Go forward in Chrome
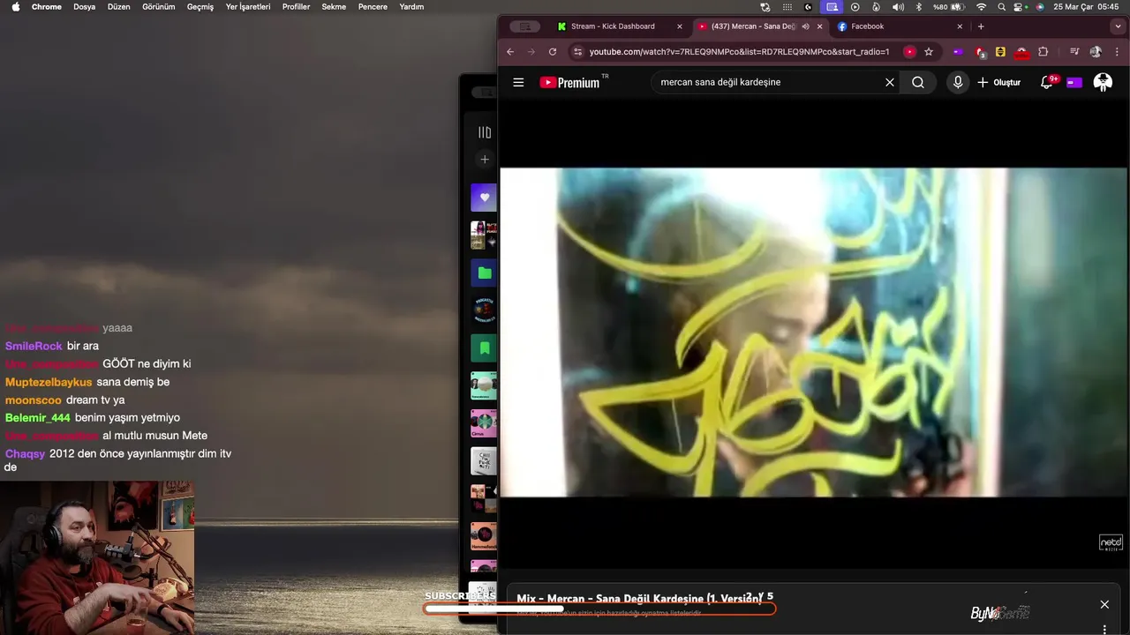1130x635 pixels. [x=531, y=52]
